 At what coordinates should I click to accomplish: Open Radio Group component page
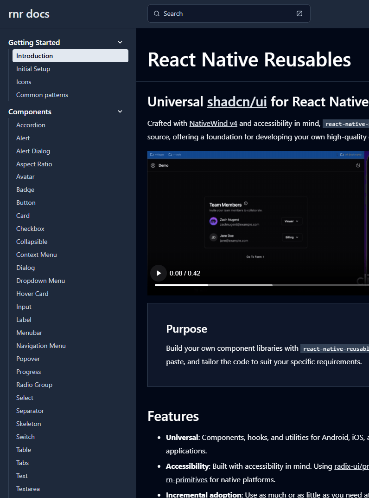pyautogui.click(x=34, y=385)
